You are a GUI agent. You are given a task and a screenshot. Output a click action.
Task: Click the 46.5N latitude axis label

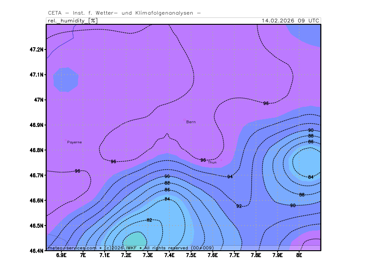pyautogui.click(x=36, y=225)
